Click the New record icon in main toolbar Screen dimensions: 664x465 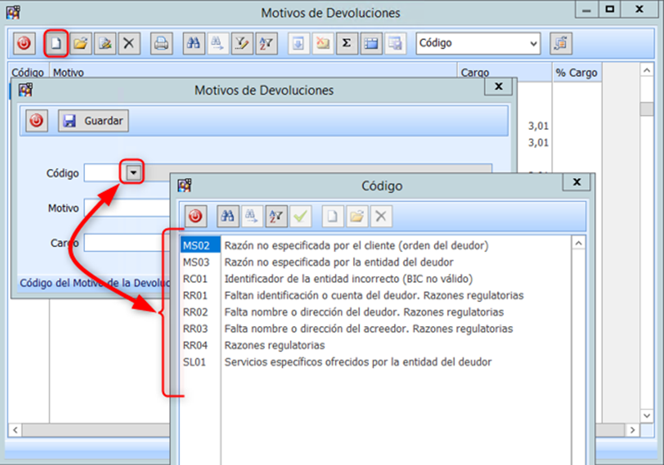click(56, 42)
